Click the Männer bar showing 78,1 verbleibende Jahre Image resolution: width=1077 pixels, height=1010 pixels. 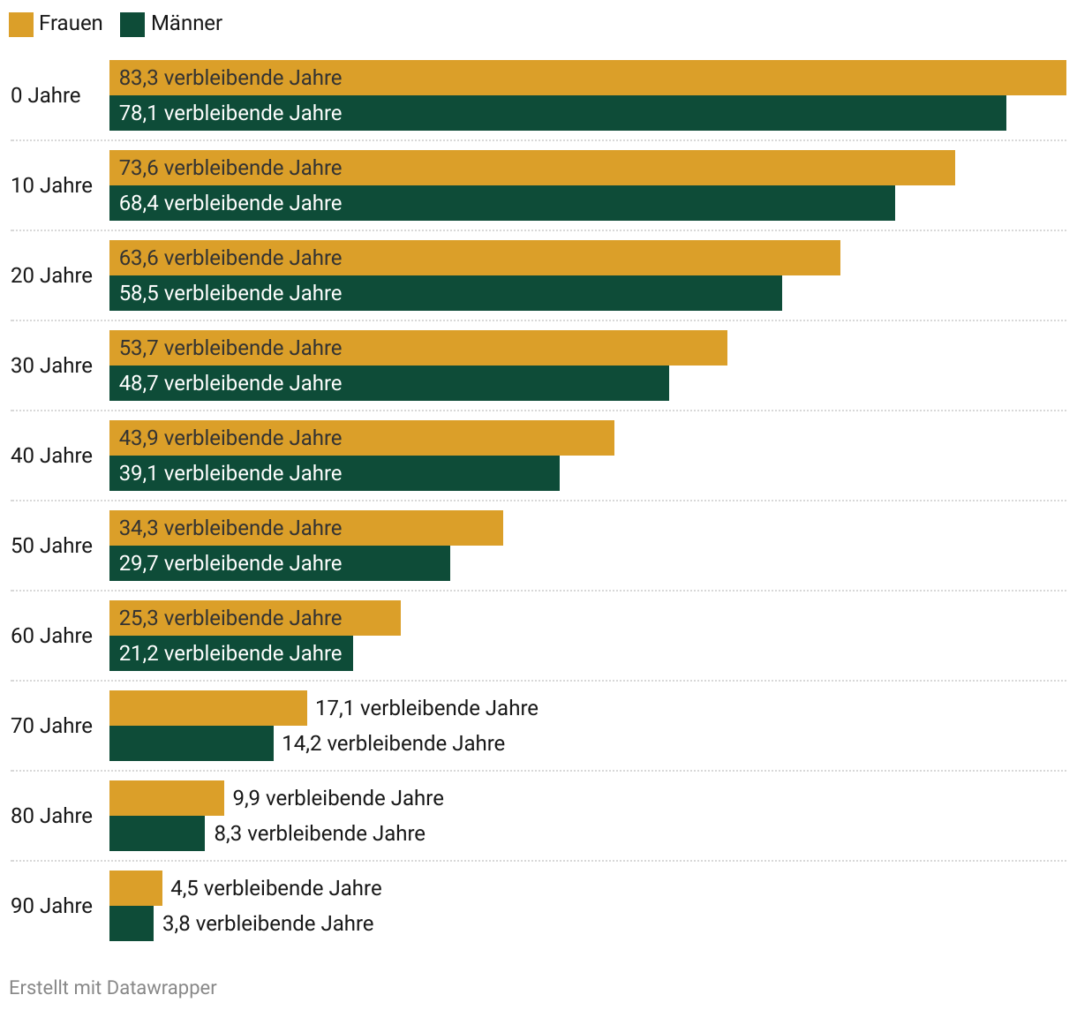click(557, 113)
